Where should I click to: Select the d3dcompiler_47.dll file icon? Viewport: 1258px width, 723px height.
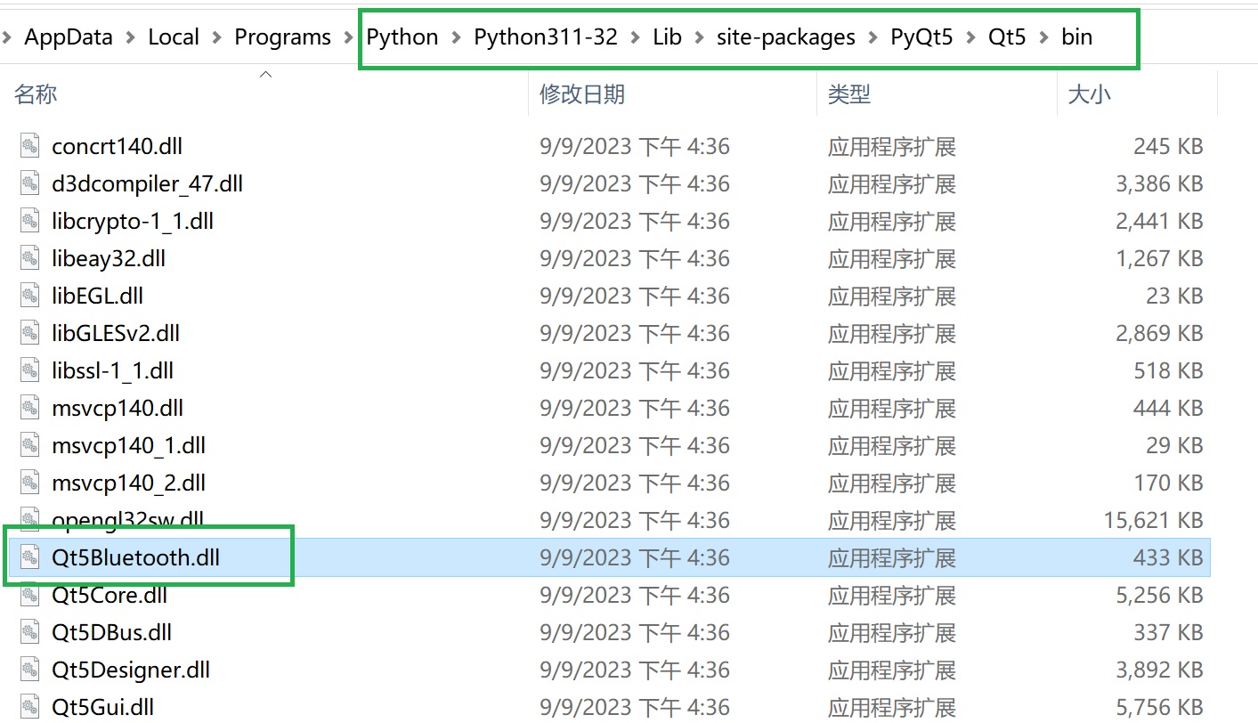[30, 183]
